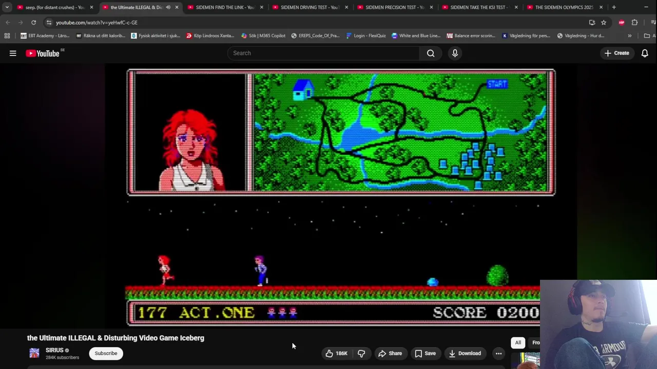Click the video player to pause
This screenshot has height=369, width=657.
[341, 197]
